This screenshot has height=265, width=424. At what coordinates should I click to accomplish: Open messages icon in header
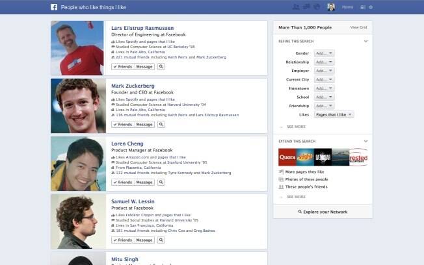coord(306,6)
